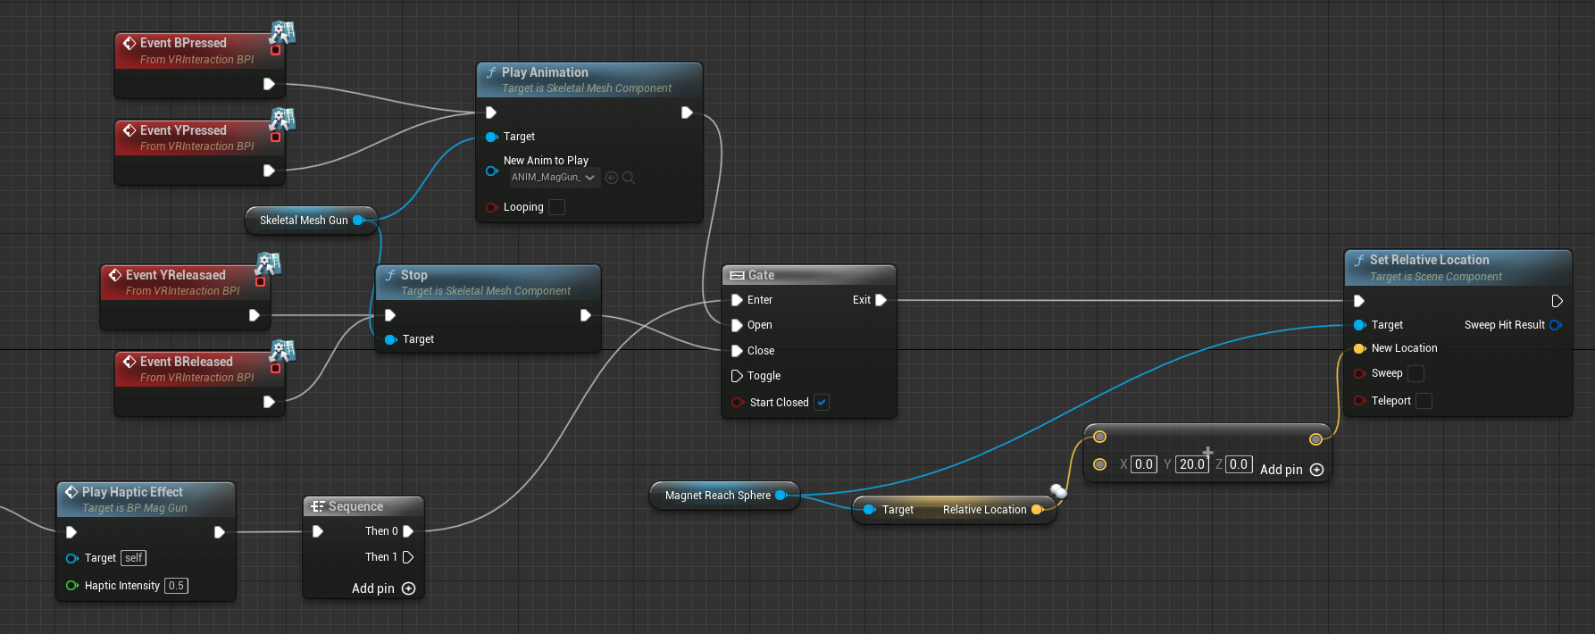Click the Play Haptic Effect Target self pin
The height and width of the screenshot is (634, 1595).
[x=72, y=558]
